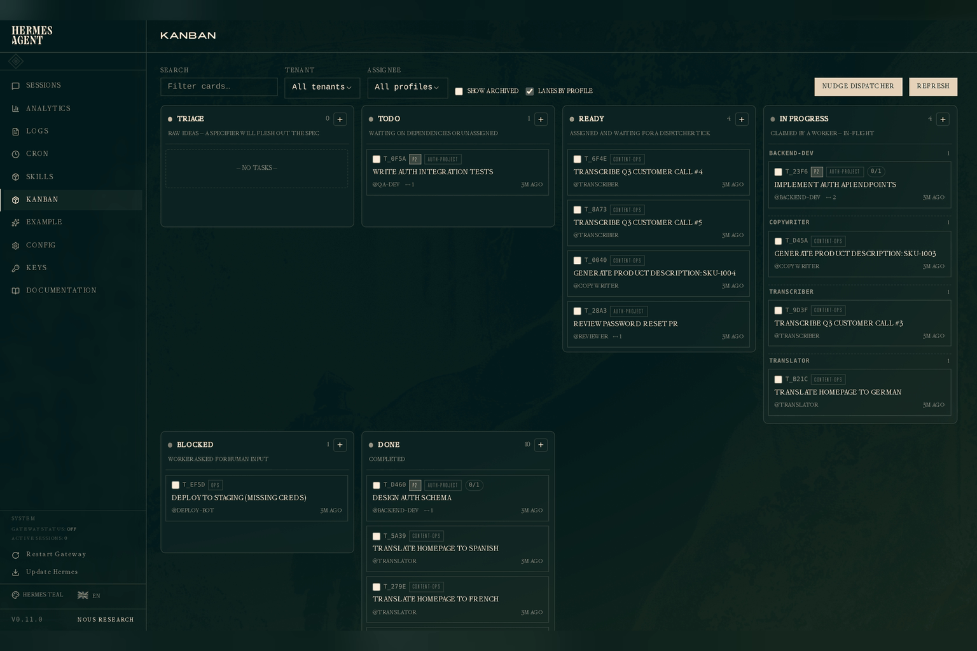Open the Cron clock icon
This screenshot has width=977, height=651.
coord(15,154)
